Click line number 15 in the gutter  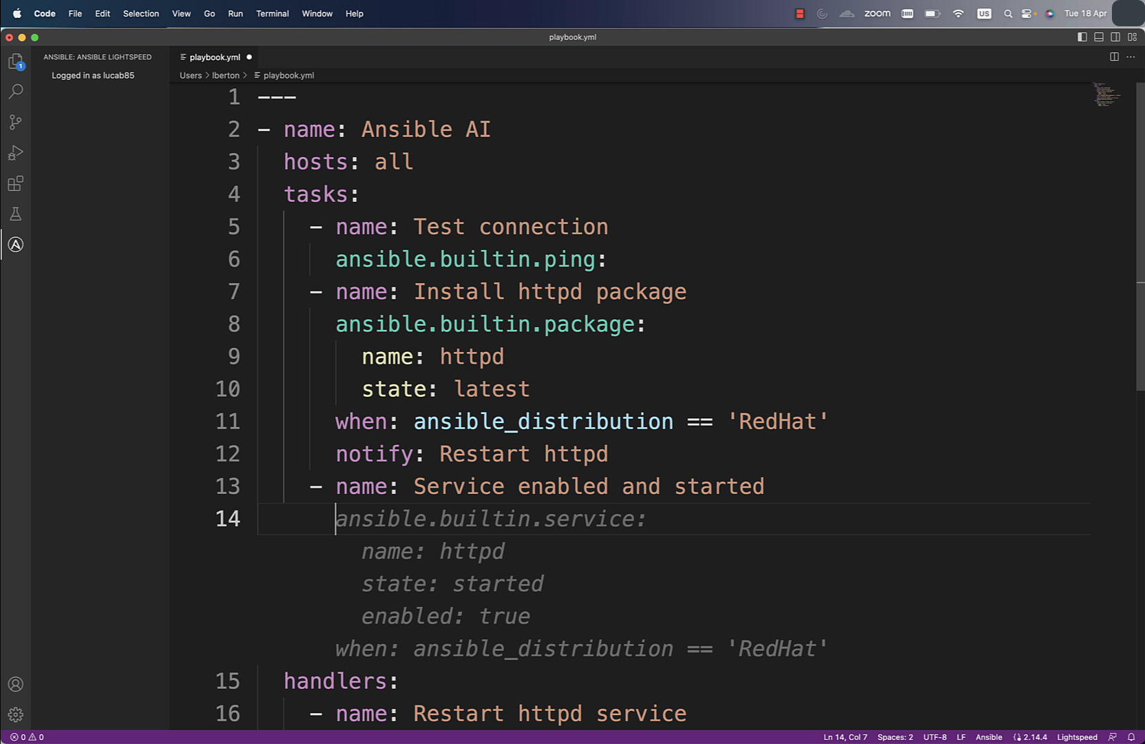coord(227,681)
